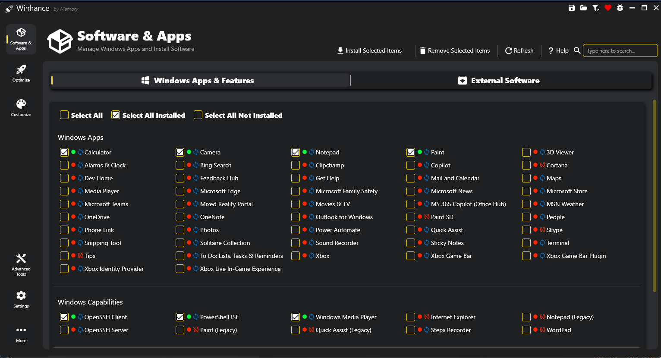Click the red status dot beside Paint 3D
The width and height of the screenshot is (661, 358).
420,217
